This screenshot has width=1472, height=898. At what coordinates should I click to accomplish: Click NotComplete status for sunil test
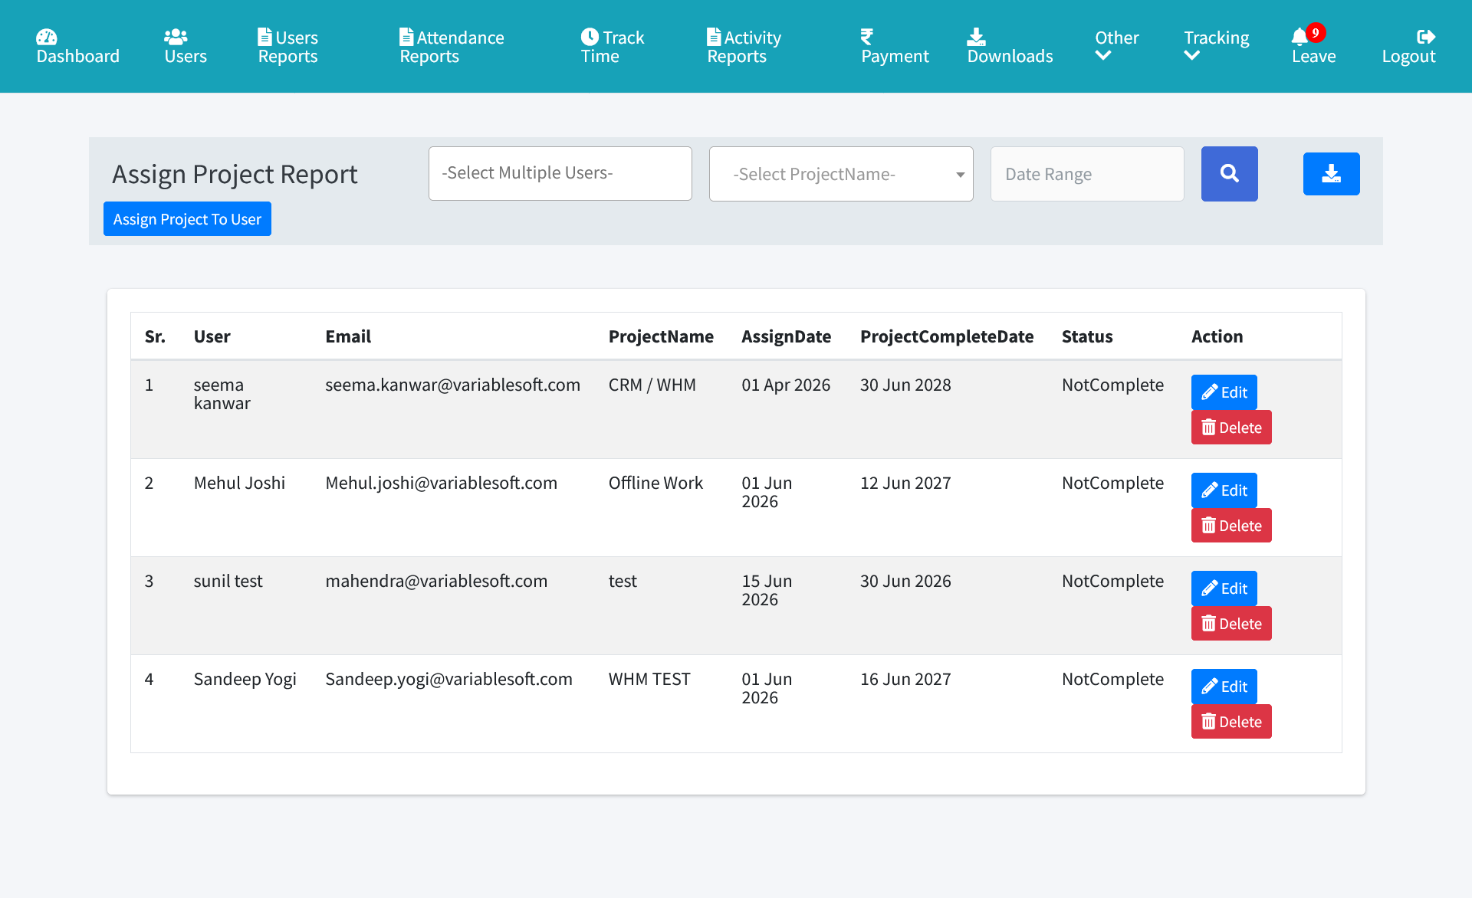pos(1112,581)
